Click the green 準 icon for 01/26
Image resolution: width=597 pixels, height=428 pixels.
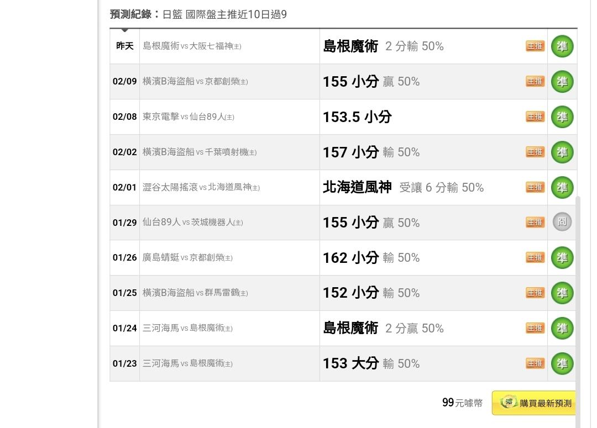[562, 257]
